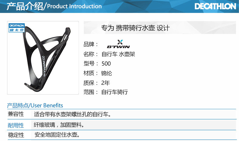The image size is (239, 141).
Task: Click the range value 自行车骑行
Action: coord(115,92)
